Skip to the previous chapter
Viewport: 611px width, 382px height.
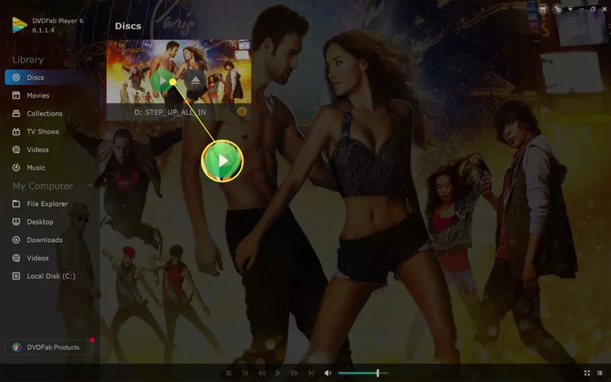245,373
